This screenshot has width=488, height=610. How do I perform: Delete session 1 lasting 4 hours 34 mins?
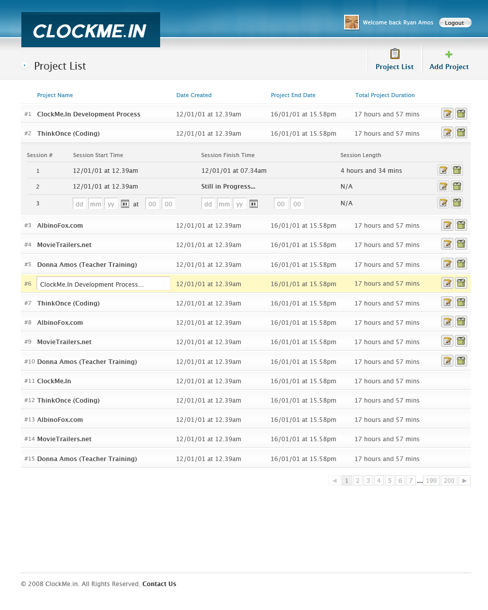coord(457,170)
